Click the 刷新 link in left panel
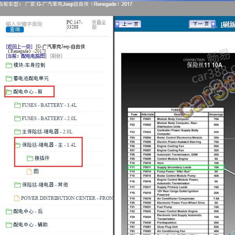235x235 pixels. click(56, 56)
